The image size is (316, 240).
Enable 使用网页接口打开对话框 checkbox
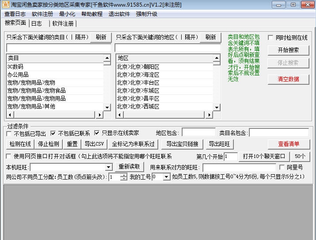click(9, 156)
